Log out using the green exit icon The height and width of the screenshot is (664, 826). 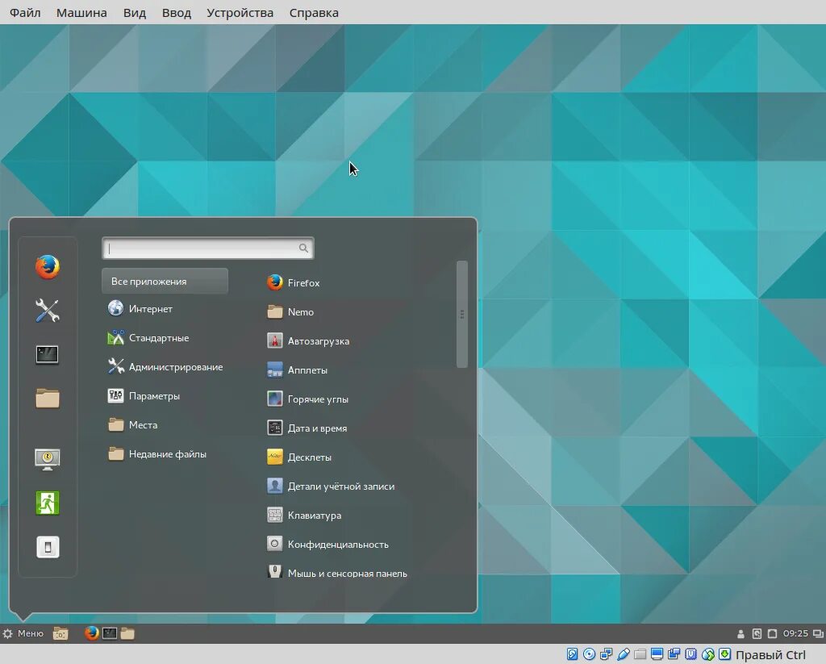click(48, 503)
